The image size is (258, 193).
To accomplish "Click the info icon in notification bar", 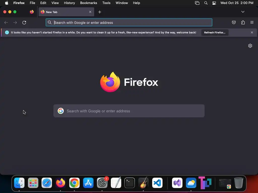I will (7, 32).
